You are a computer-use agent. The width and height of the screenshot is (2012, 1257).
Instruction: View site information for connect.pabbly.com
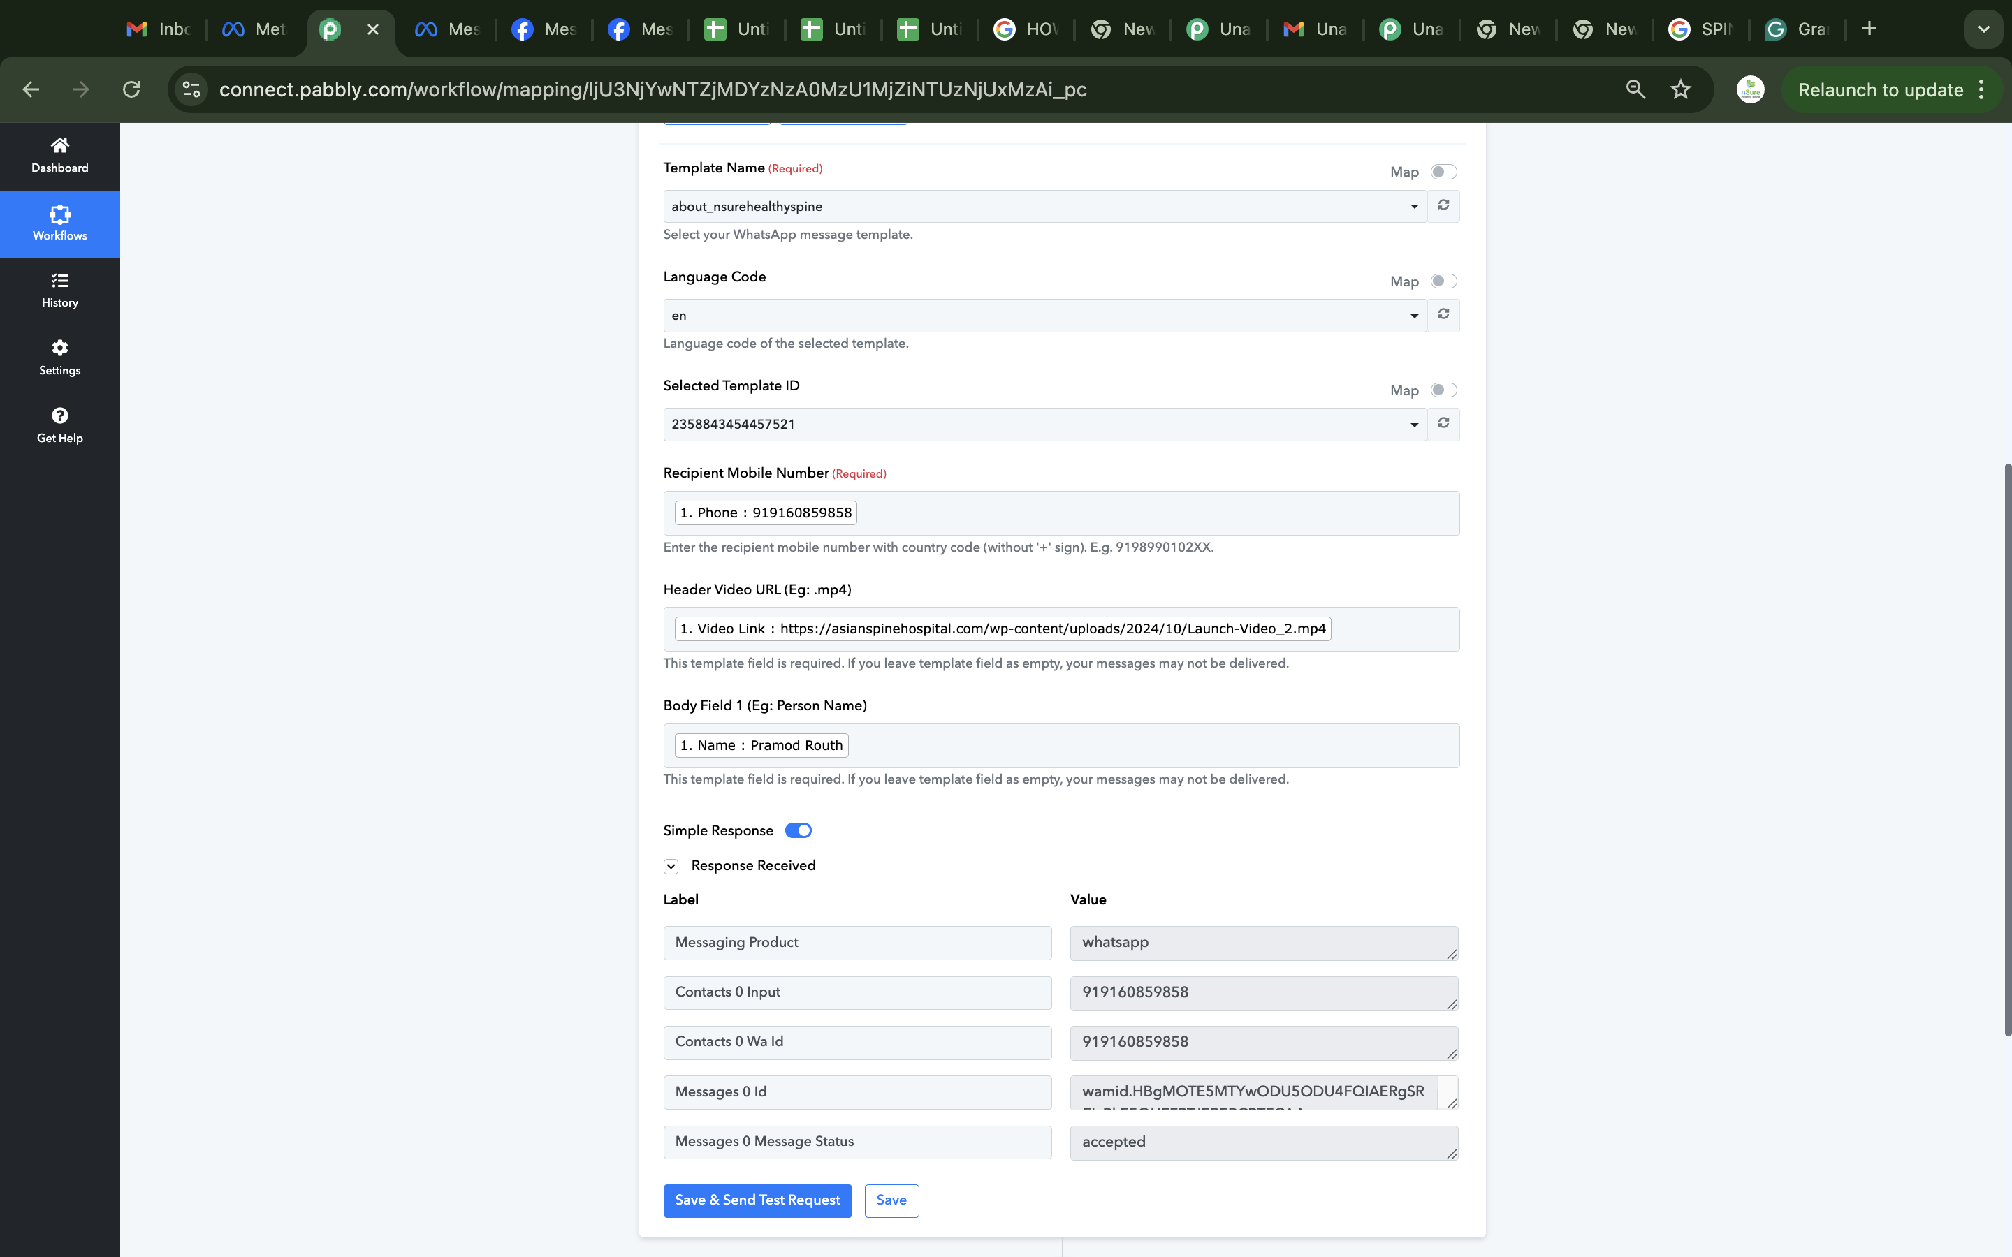tap(192, 90)
